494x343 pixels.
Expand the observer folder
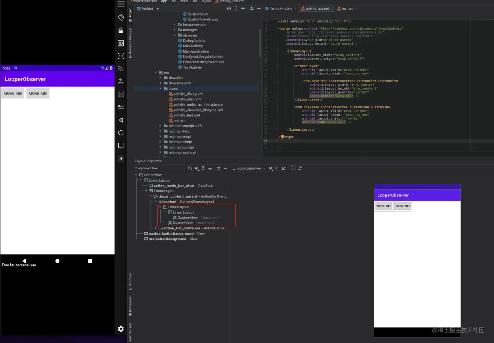click(x=174, y=35)
